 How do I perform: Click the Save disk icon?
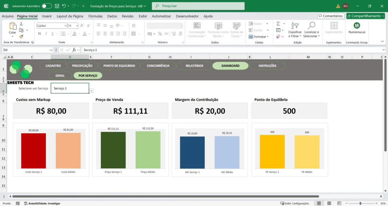click(56, 6)
